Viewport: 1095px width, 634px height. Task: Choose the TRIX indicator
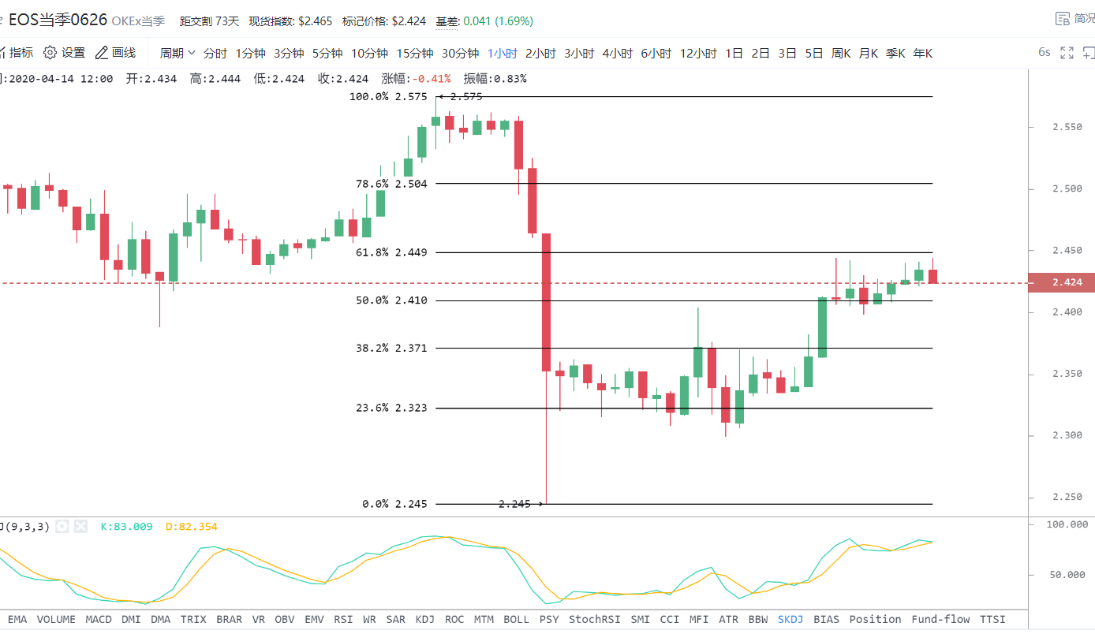193,619
